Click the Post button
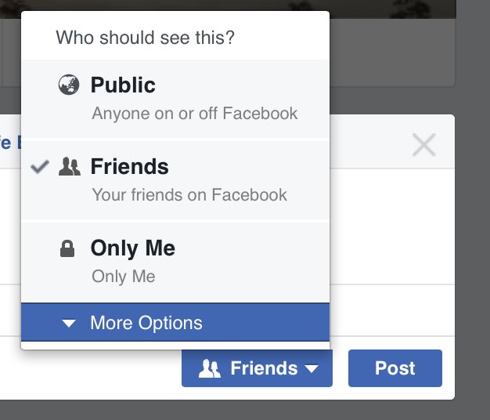490x420 pixels. pyautogui.click(x=395, y=368)
